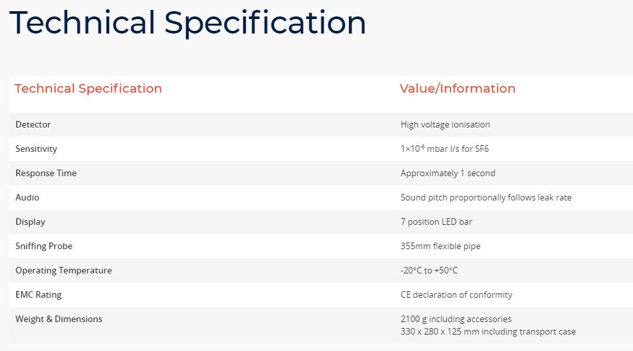Click the 355mm flexible pipe value
This screenshot has width=633, height=351.
click(440, 246)
